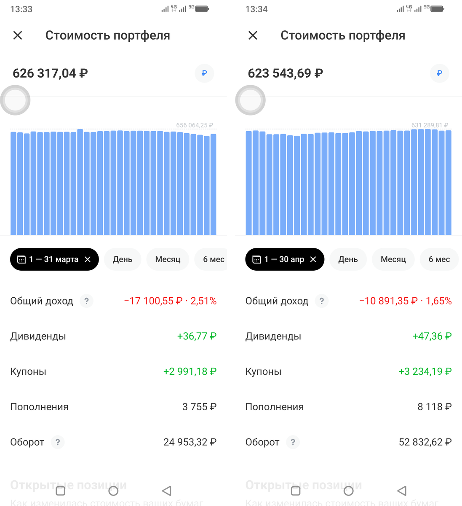Clear the 1 — 30 апр date filter
The image size is (462, 506).
point(313,259)
